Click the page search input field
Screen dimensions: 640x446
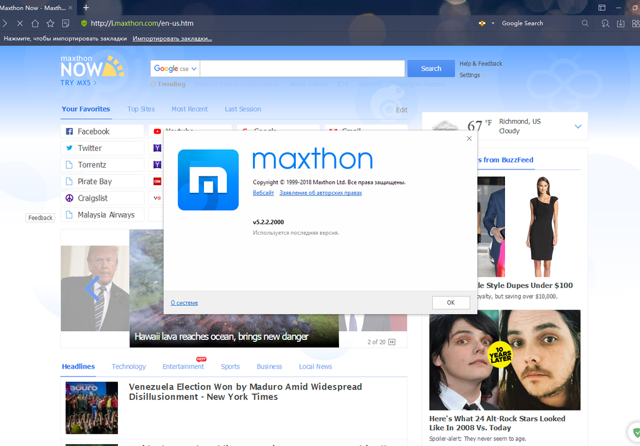302,69
